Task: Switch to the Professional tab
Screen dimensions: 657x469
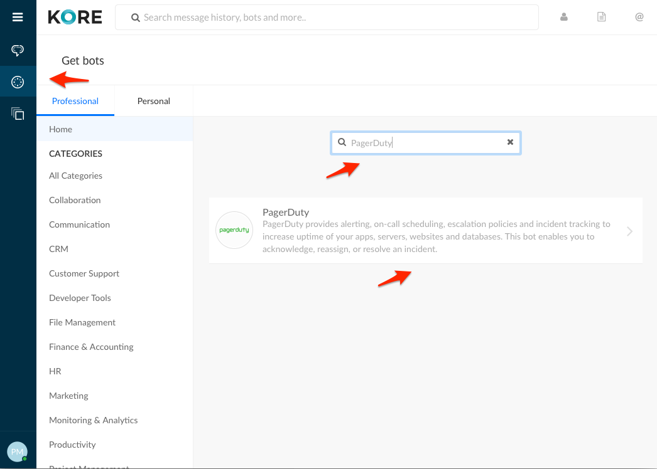Action: click(75, 101)
